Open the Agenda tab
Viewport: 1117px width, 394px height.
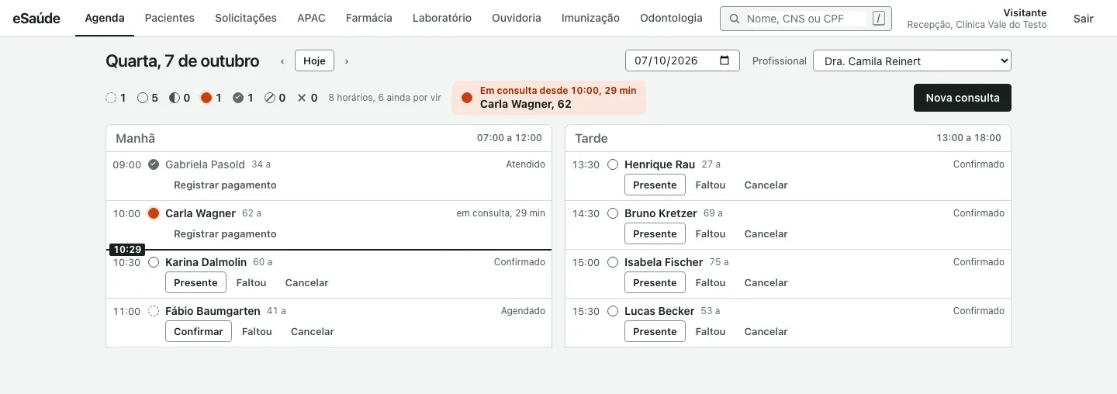point(105,19)
